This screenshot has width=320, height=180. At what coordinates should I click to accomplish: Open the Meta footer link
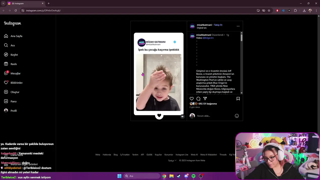tap(98, 155)
